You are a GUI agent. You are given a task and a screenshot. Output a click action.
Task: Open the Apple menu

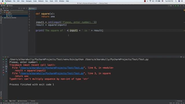[3, 1]
